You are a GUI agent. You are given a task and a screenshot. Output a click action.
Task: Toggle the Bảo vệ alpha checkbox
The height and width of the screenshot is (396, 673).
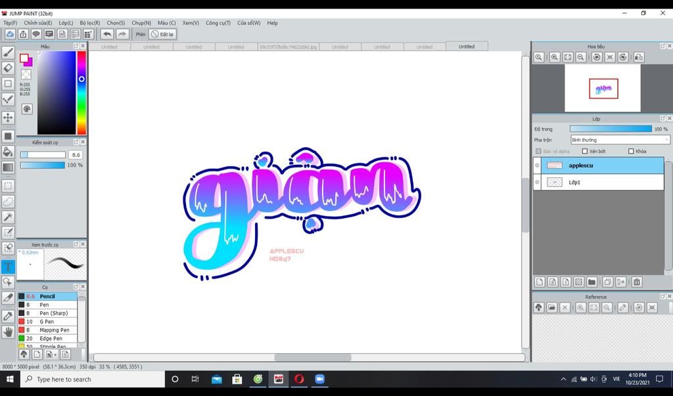[538, 151]
